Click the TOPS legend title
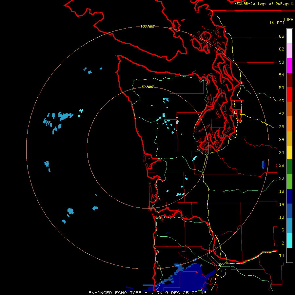The width and height of the screenshot is (295, 295). coord(288,19)
